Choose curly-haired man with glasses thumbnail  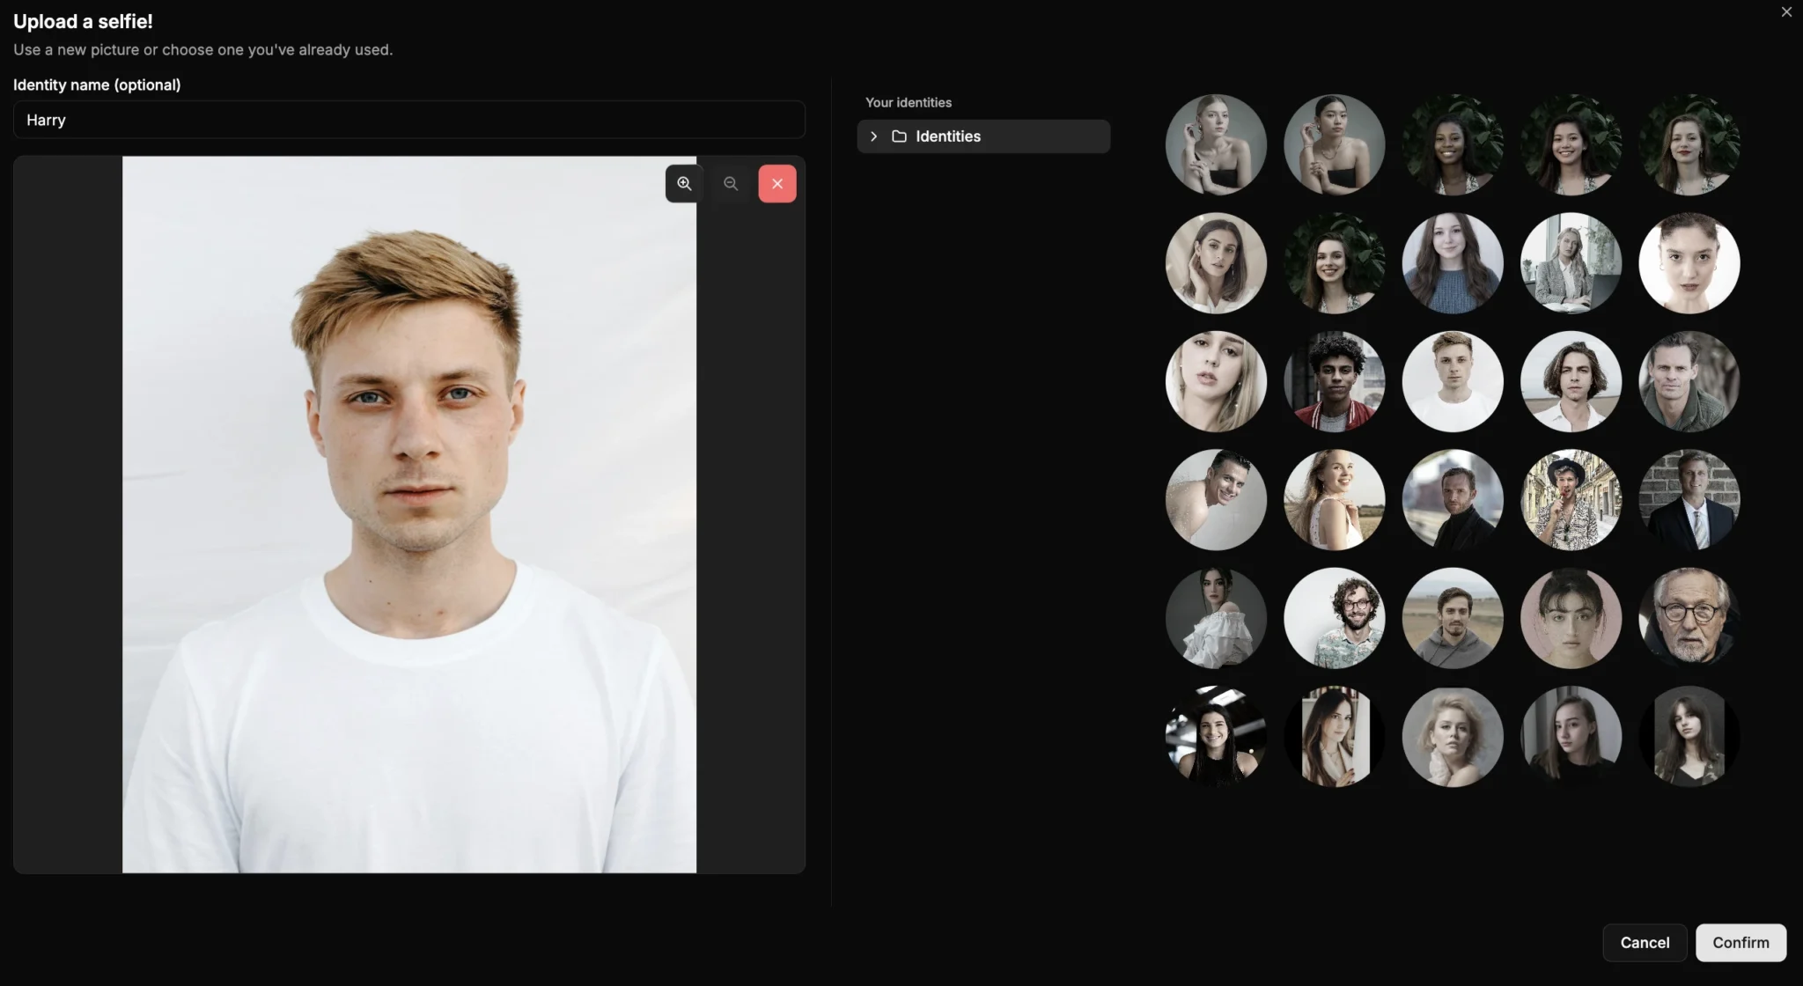click(x=1334, y=618)
